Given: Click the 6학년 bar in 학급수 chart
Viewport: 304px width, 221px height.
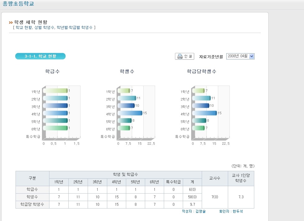Looking at the screenshot, I should tap(55, 128).
